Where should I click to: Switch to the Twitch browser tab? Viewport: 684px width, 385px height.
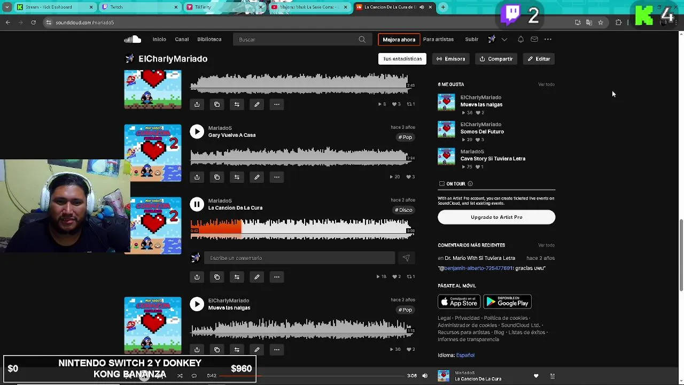point(140,7)
